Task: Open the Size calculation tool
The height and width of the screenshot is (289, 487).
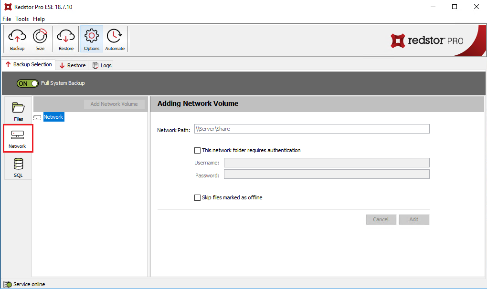Action: tap(40, 39)
